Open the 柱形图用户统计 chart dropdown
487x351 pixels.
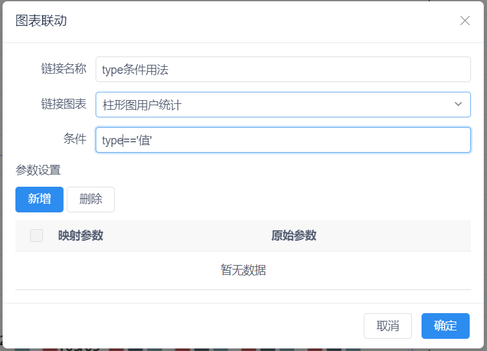pos(283,105)
